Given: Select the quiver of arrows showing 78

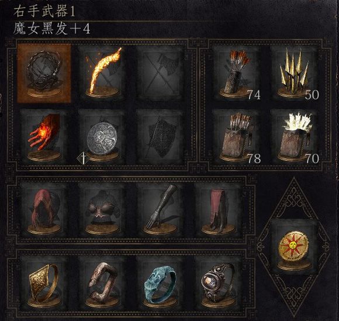Looking at the screenshot, I should pos(237,137).
